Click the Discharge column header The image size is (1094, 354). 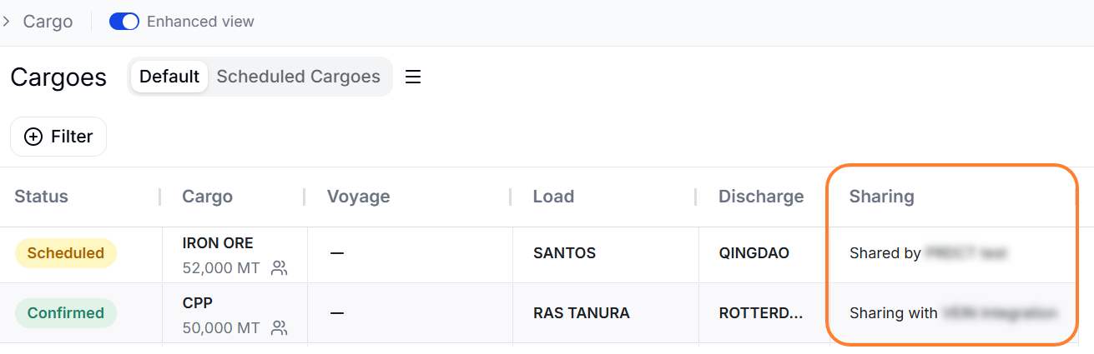[761, 197]
